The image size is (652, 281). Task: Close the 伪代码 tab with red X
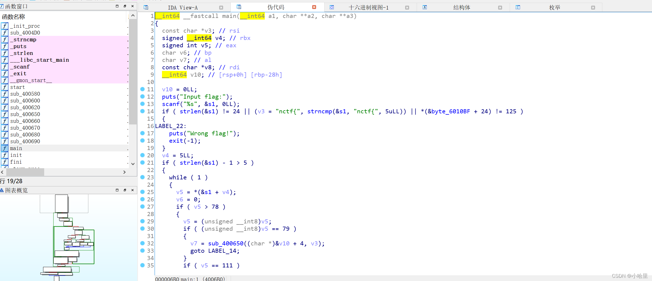[314, 7]
